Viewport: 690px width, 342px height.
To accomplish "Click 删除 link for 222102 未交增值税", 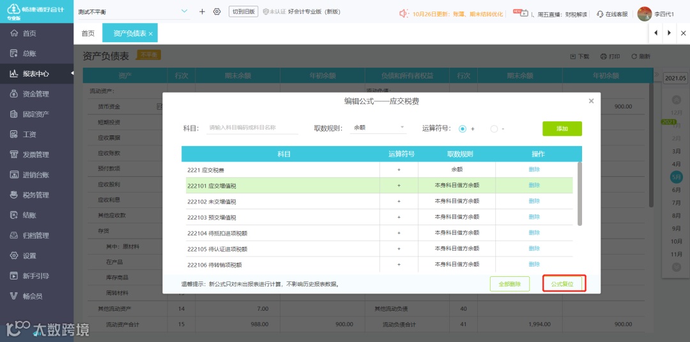I will [x=534, y=201].
